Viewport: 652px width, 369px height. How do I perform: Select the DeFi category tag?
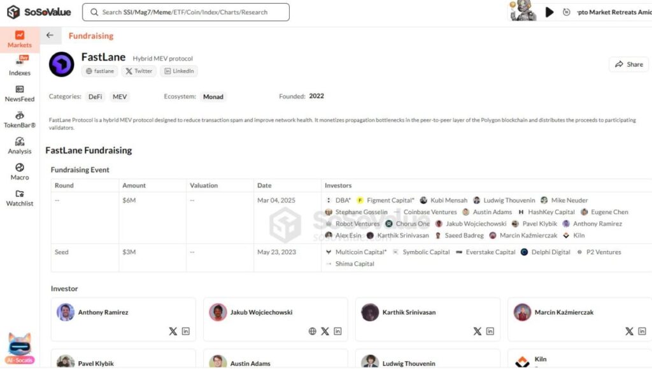pos(96,96)
